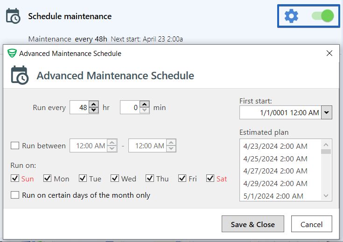Click Save & Close button
Image resolution: width=343 pixels, height=242 pixels.
253,224
